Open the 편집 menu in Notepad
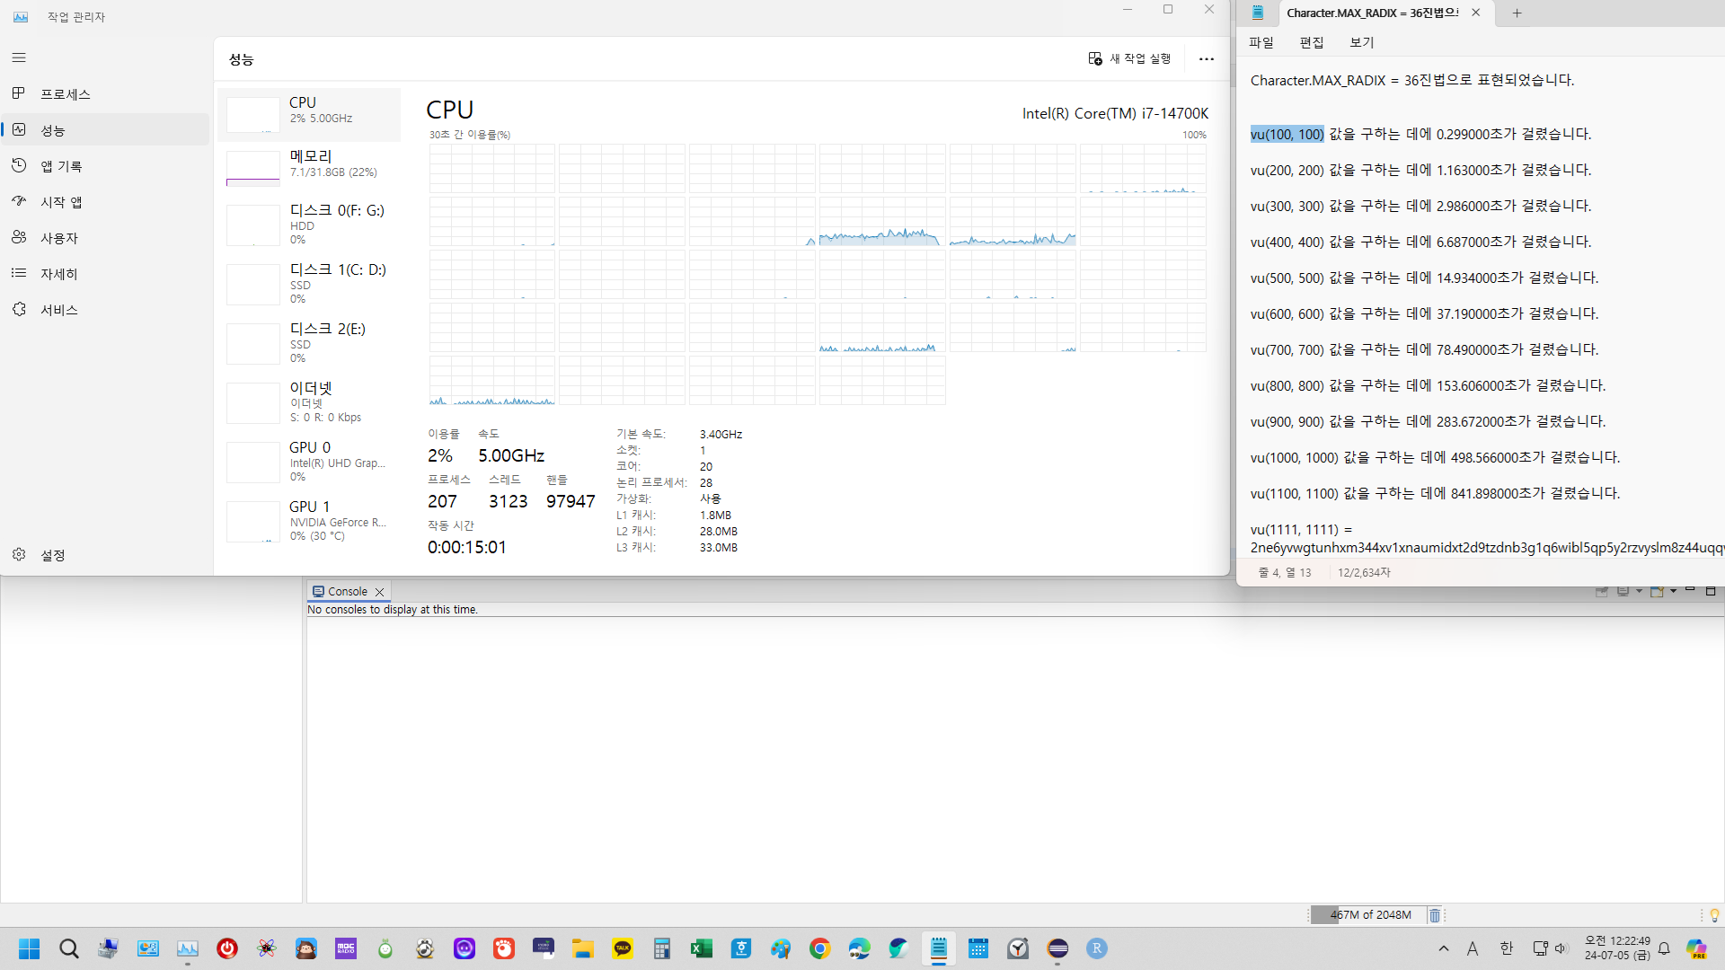 (x=1312, y=42)
